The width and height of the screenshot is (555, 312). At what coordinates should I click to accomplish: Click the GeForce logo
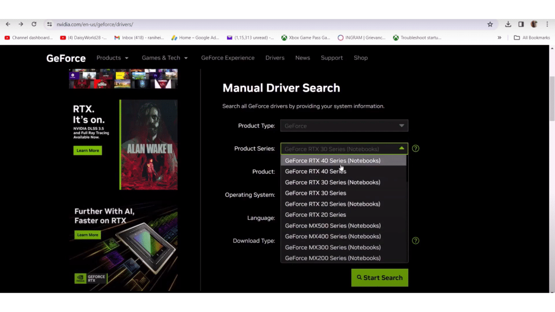click(66, 58)
